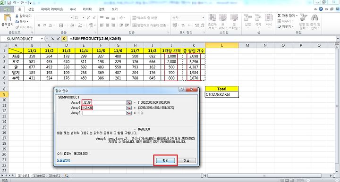Click the insert new worksheet tab icon
The height and width of the screenshot is (182, 340).
click(x=67, y=175)
